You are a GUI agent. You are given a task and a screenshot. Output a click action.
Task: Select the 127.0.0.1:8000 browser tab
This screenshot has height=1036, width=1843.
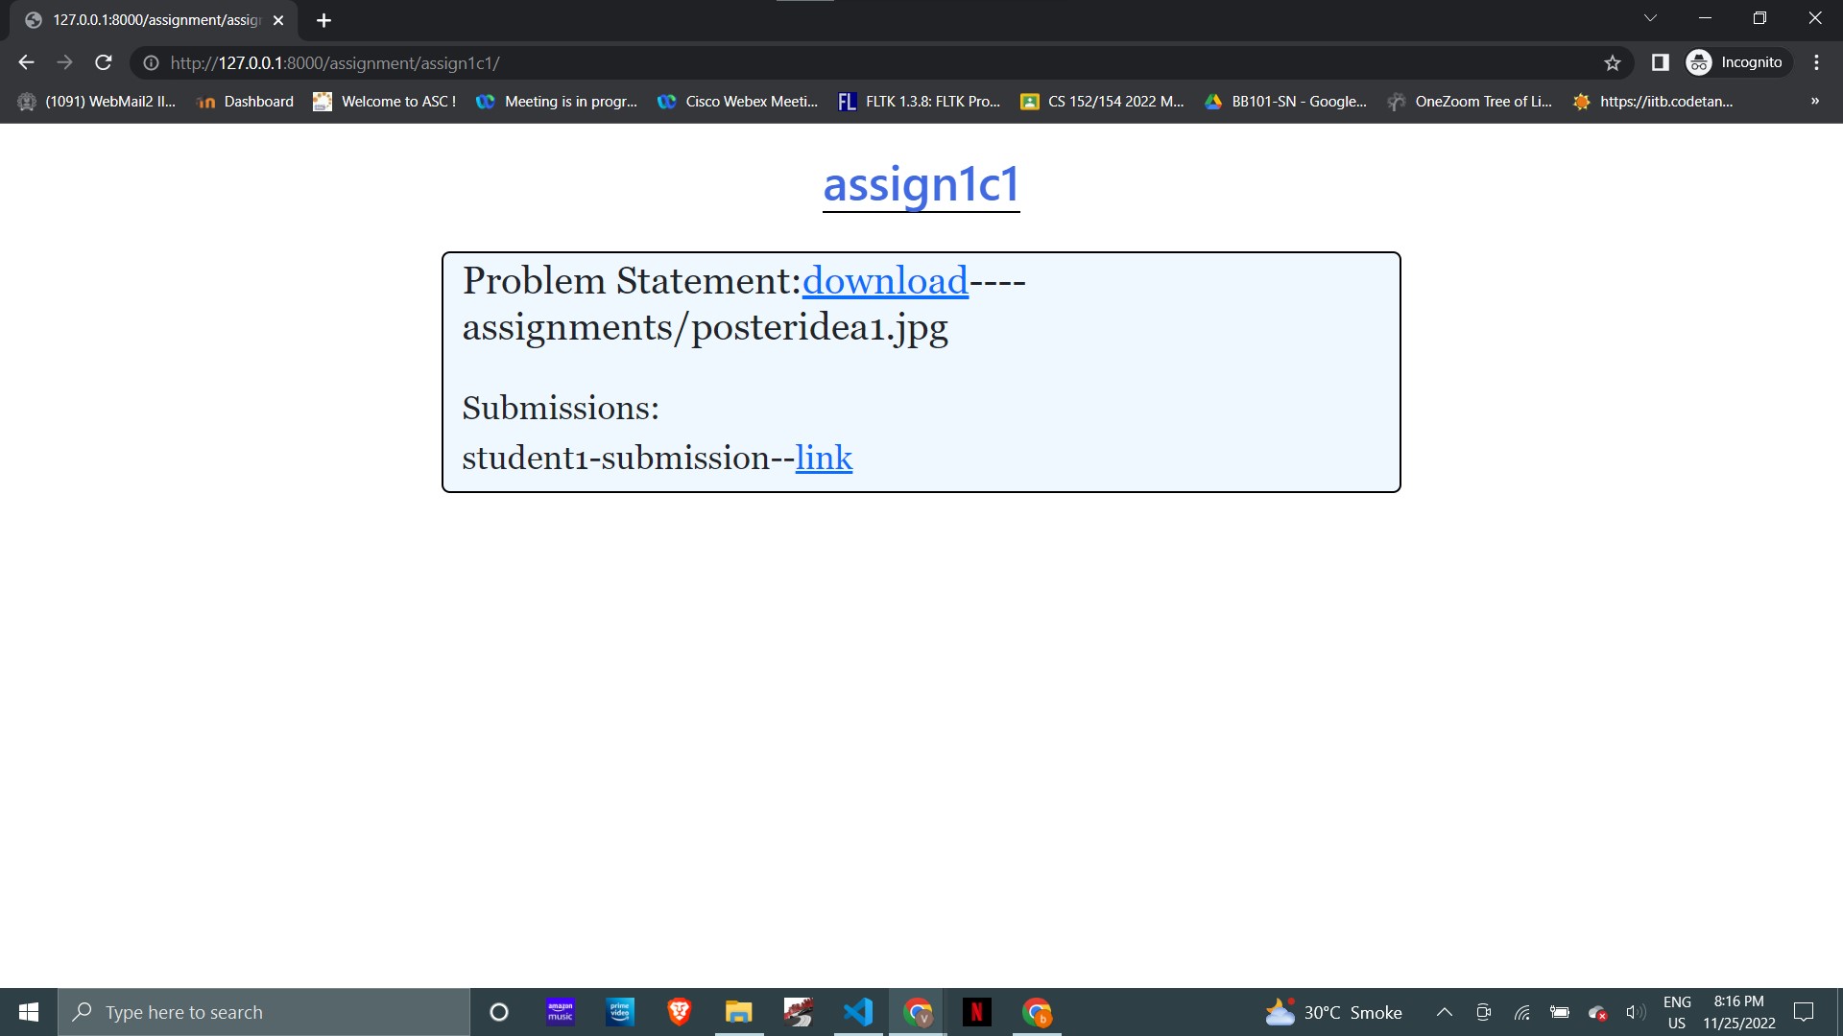[x=144, y=19]
